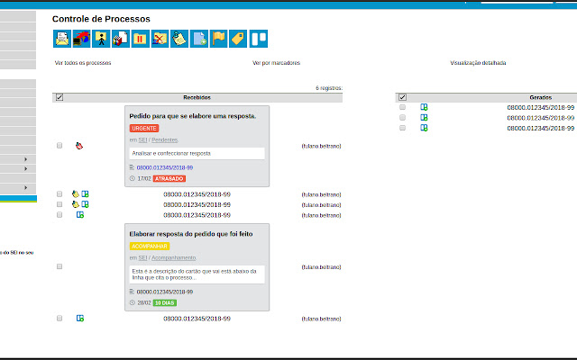Click process number in last Recebidos row
Viewport: 577px width, 360px height.
(197, 319)
